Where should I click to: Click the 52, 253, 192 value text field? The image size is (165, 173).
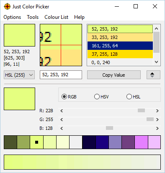coord(61,75)
